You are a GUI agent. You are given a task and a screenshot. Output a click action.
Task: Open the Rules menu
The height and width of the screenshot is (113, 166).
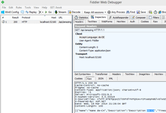click(19, 7)
